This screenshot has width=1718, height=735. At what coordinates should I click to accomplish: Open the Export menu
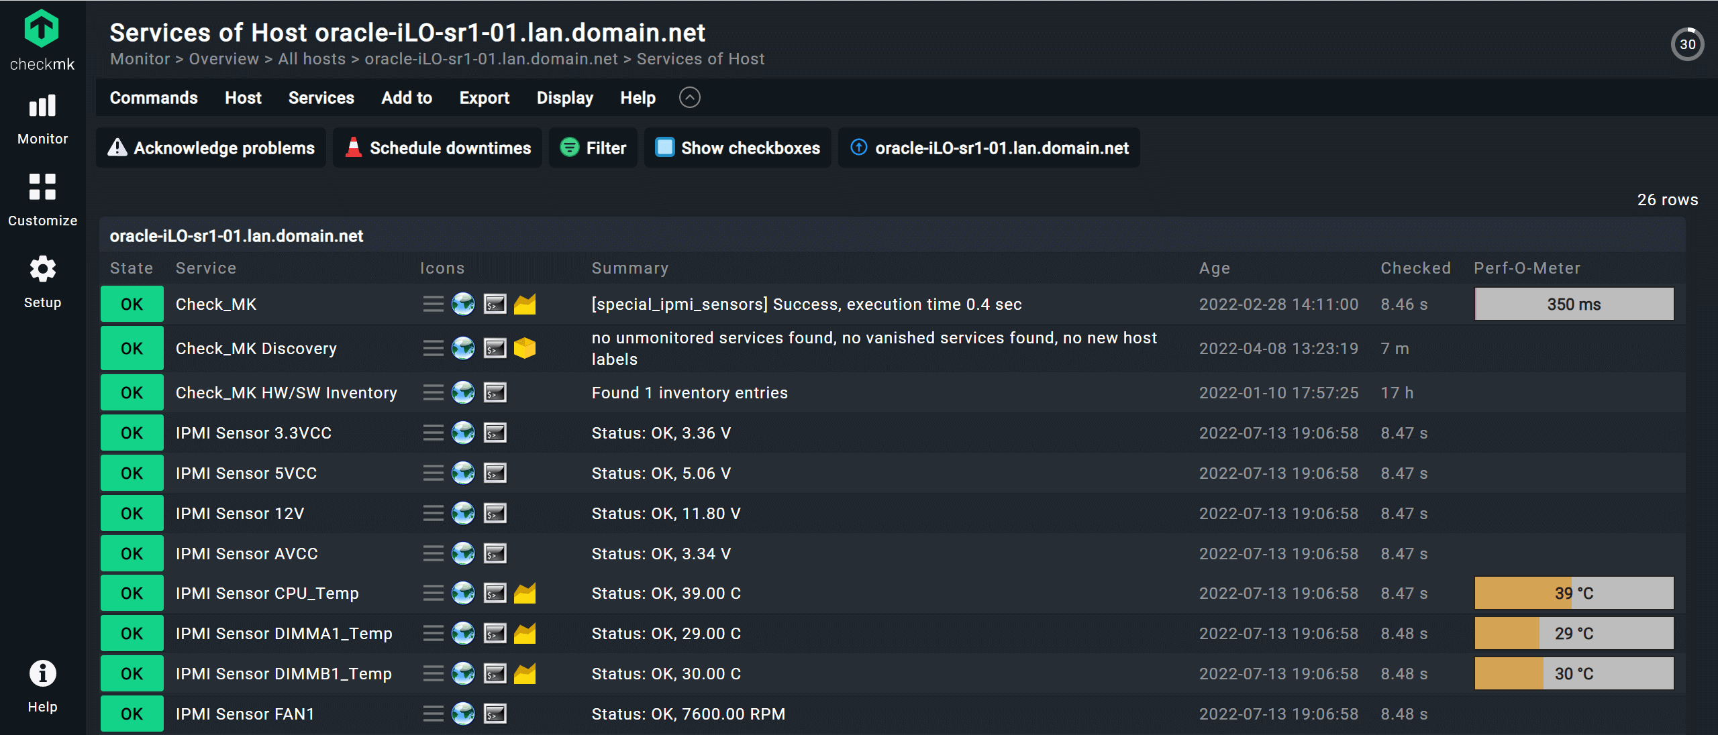484,98
